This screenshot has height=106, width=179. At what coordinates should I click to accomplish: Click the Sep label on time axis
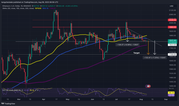click(166, 99)
